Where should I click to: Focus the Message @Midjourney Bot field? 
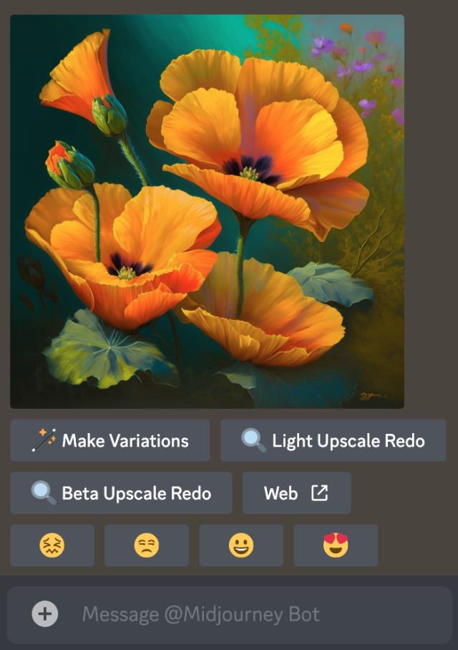[x=230, y=615]
